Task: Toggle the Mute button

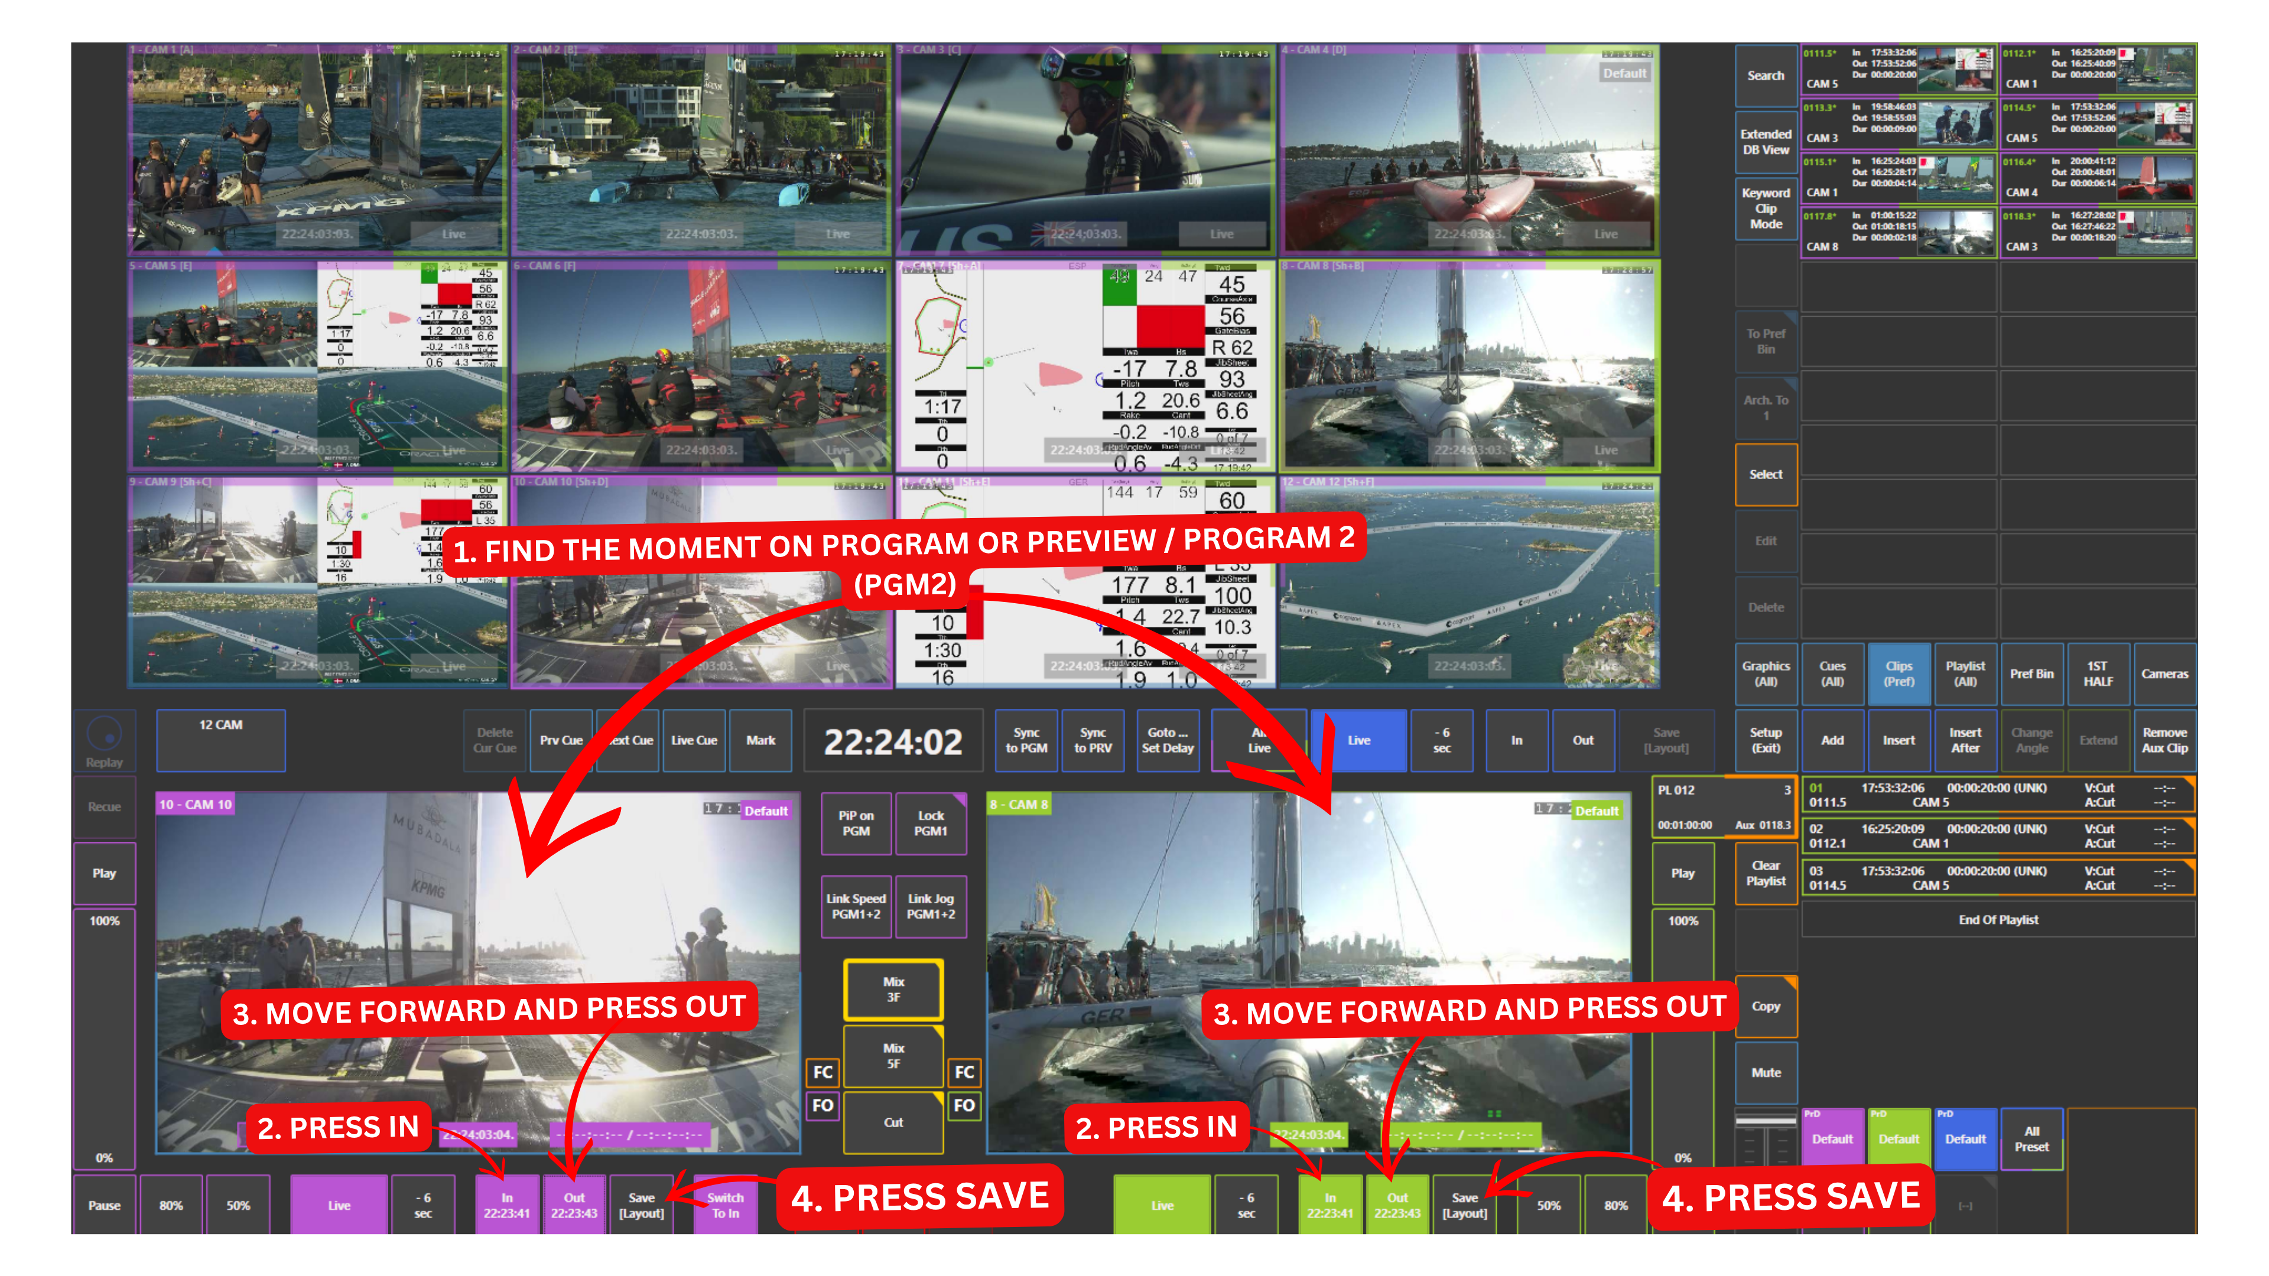Action: point(1765,1072)
